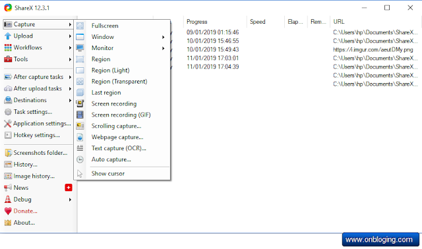Click the Donate heart icon
The image size is (422, 249).
(8, 211)
